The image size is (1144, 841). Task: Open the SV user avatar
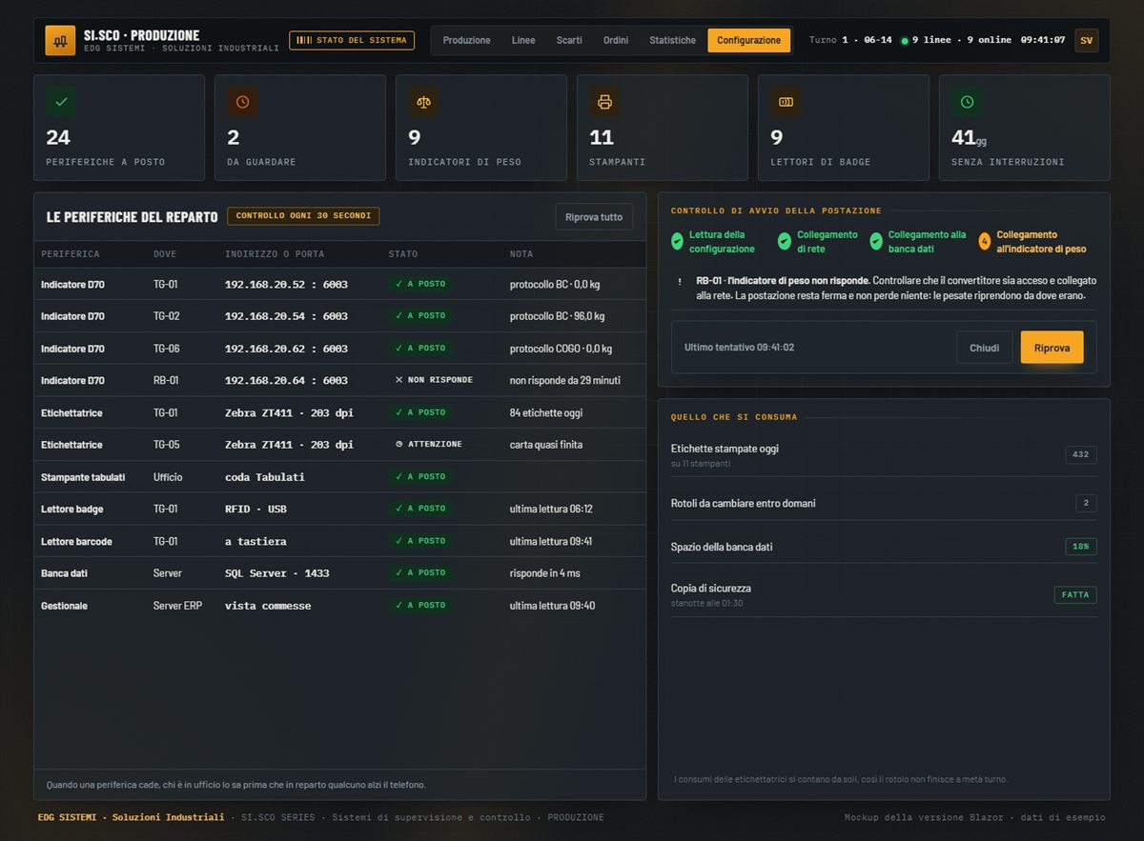(x=1086, y=40)
